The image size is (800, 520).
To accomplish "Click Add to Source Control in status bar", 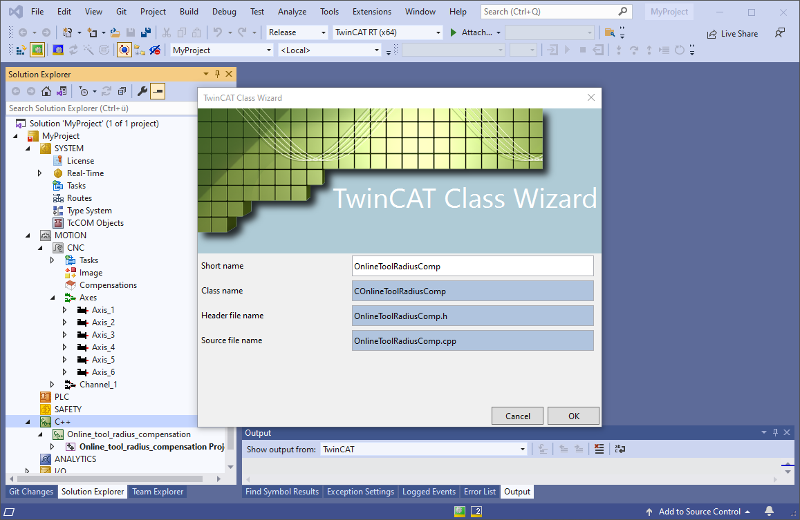I will pos(700,511).
